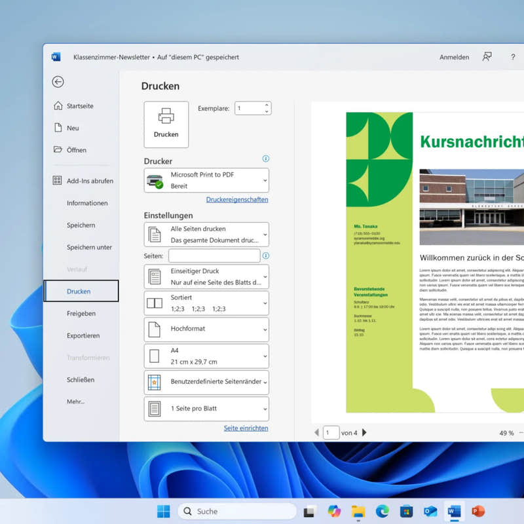Viewport: 524px width, 524px height.
Task: Open the Windows Start menu
Action: tap(162, 511)
